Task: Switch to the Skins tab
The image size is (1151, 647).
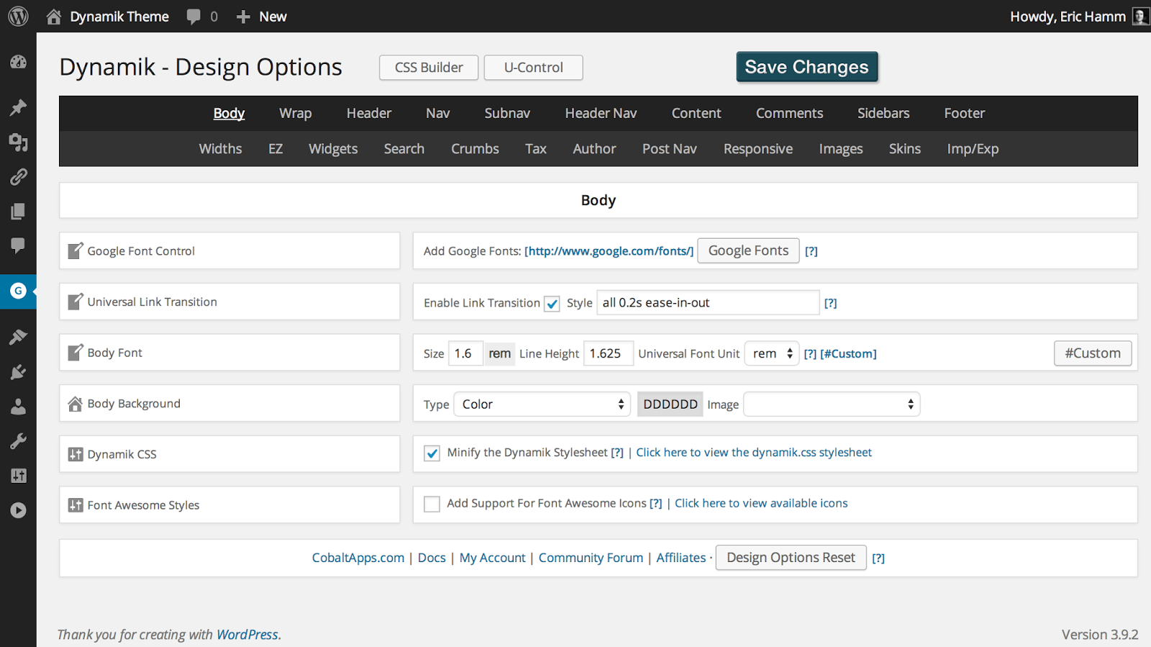Action: pyautogui.click(x=905, y=149)
